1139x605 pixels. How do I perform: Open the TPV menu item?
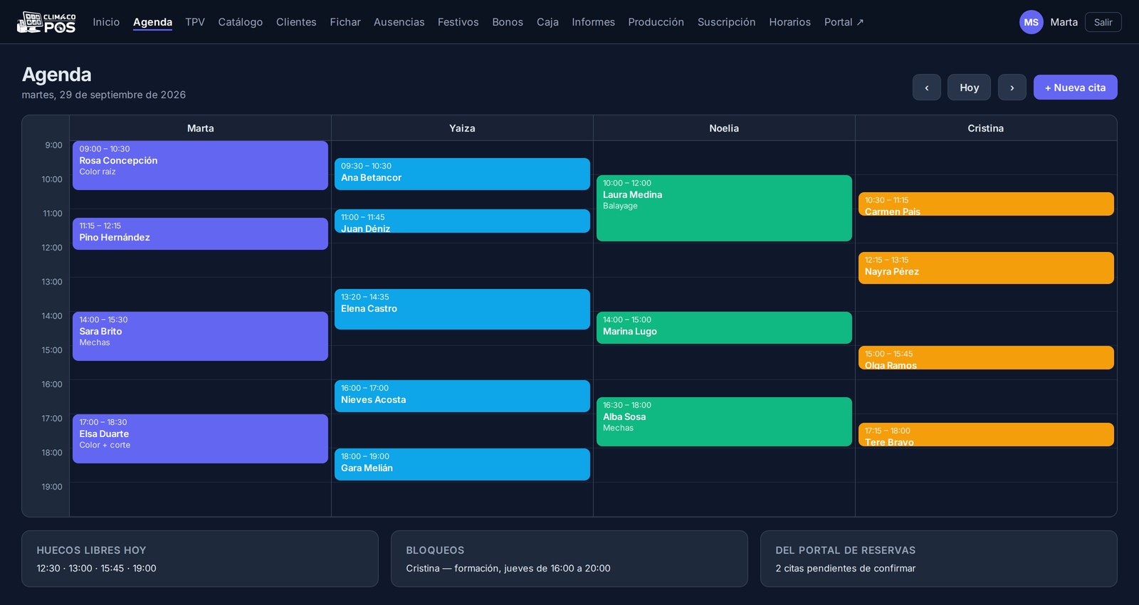coord(195,22)
